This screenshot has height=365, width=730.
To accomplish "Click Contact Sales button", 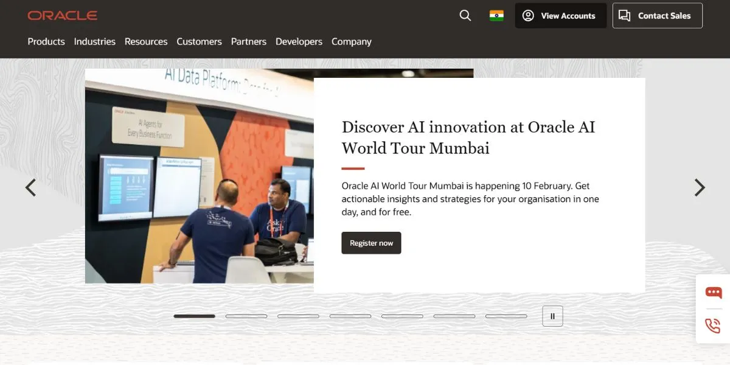I will tap(657, 16).
